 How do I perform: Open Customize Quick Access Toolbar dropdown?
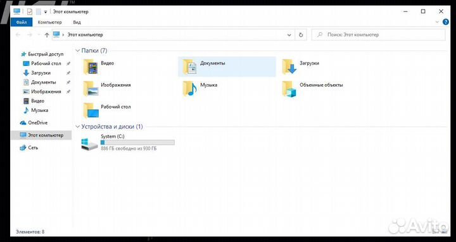[x=46, y=12]
